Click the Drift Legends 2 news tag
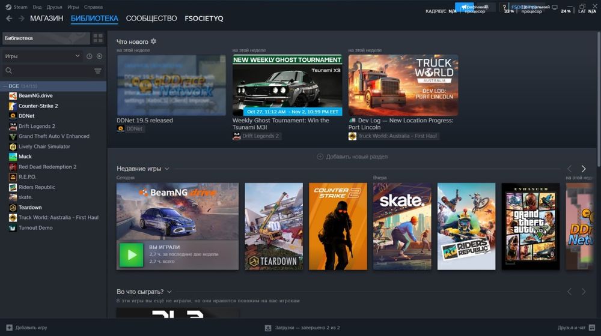 point(257,136)
